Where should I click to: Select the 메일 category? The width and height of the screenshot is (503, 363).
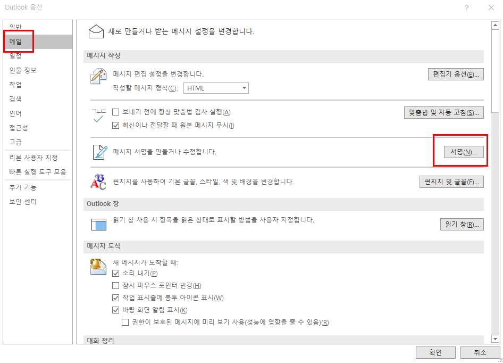click(38, 42)
